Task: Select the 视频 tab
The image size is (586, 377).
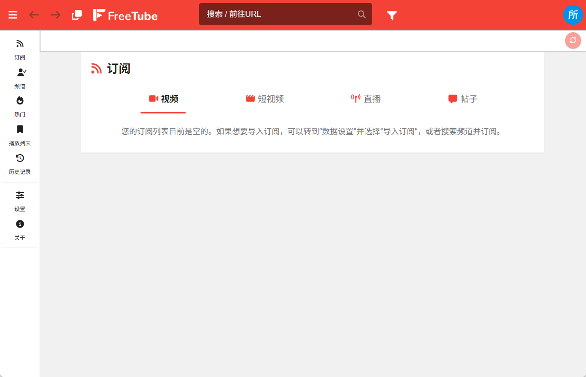Action: click(x=163, y=99)
